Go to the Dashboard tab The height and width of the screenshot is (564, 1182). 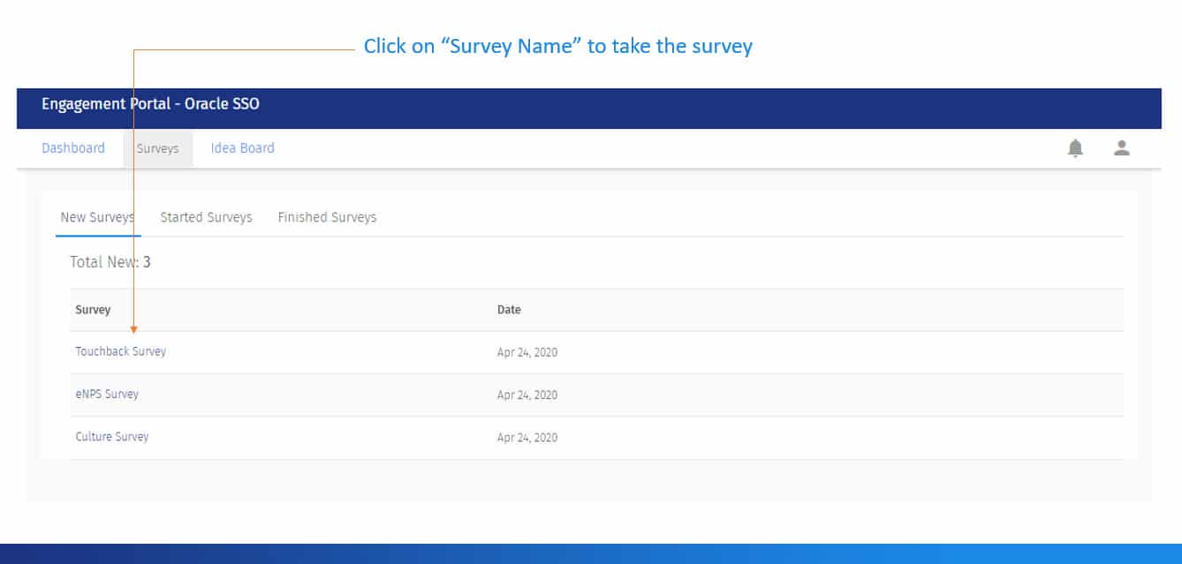click(x=73, y=148)
